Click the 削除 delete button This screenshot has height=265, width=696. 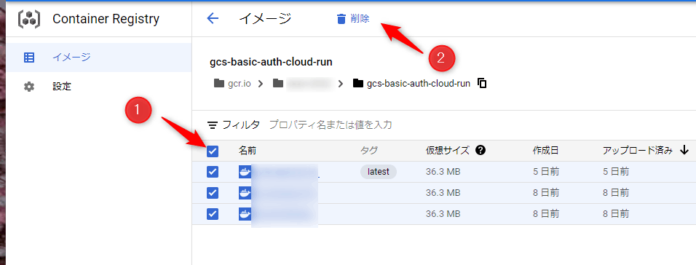point(353,19)
